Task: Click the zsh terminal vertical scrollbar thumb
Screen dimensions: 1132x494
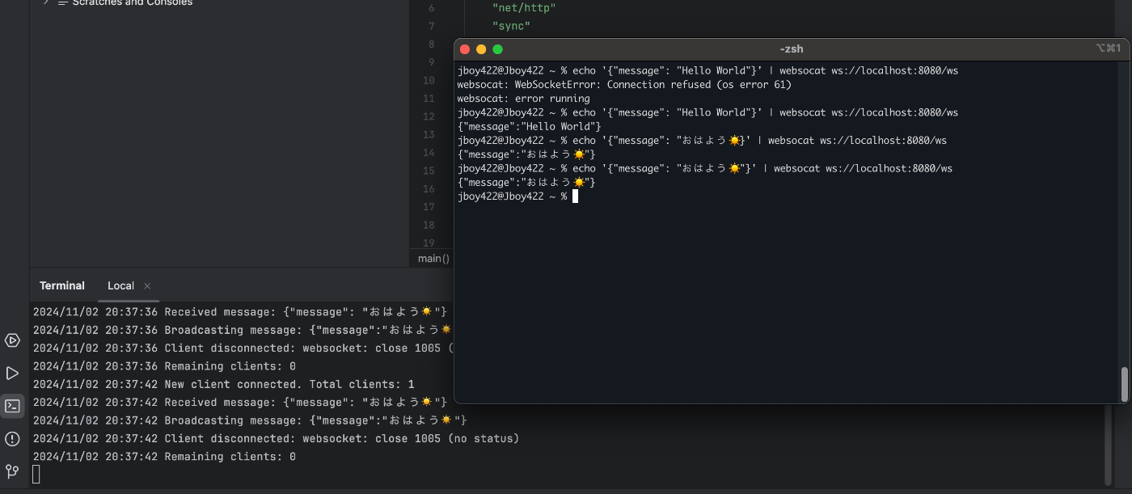Action: tap(1124, 384)
